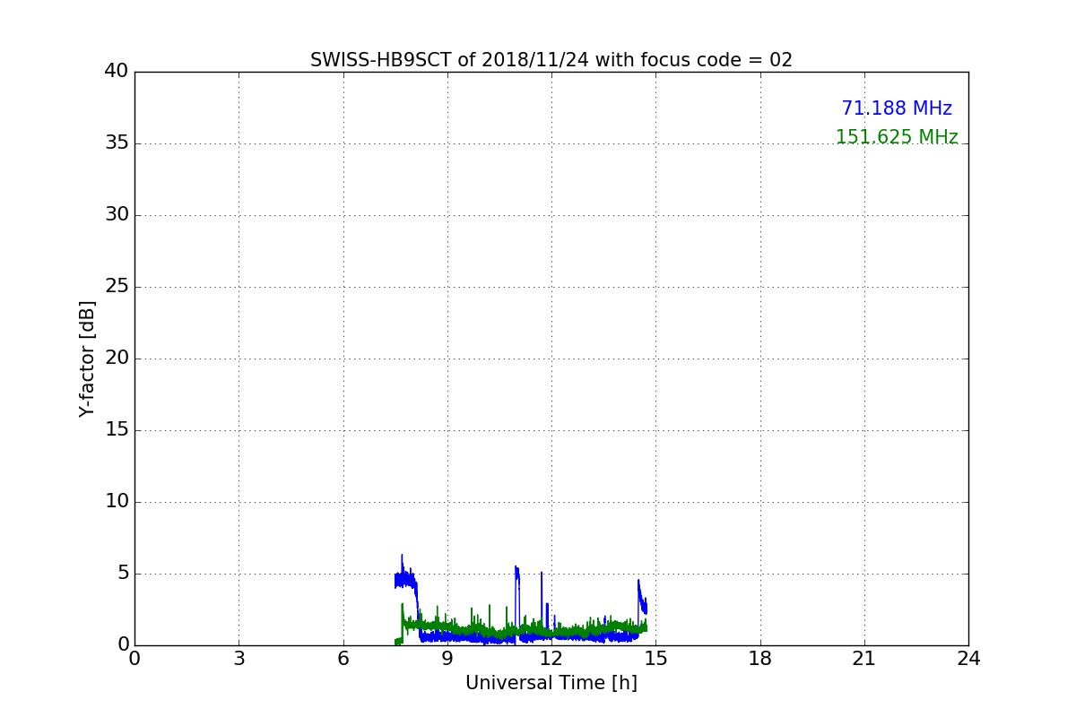Click x-axis tick value 21
This screenshot has width=1076, height=717.
point(864,659)
